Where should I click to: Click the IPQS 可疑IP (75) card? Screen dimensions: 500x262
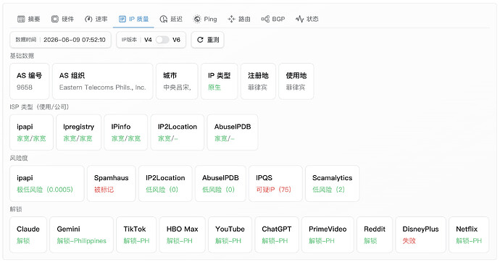click(275, 183)
